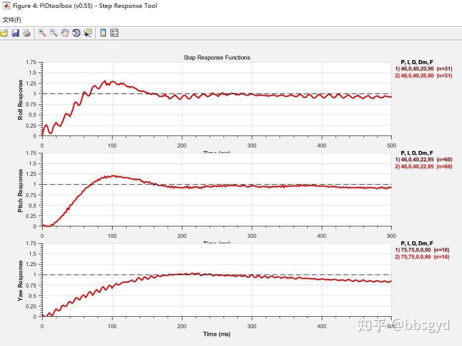The image size is (462, 346).
Task: Activate the Zoom In magnifier tool
Action: tap(42, 33)
